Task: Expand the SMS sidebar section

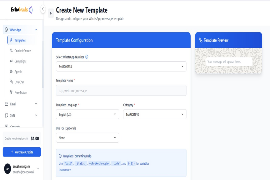Action: pyautogui.click(x=36, y=115)
